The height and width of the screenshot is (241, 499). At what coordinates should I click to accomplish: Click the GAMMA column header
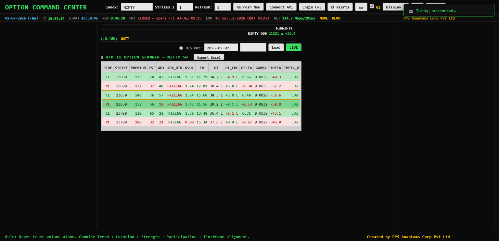point(261,68)
